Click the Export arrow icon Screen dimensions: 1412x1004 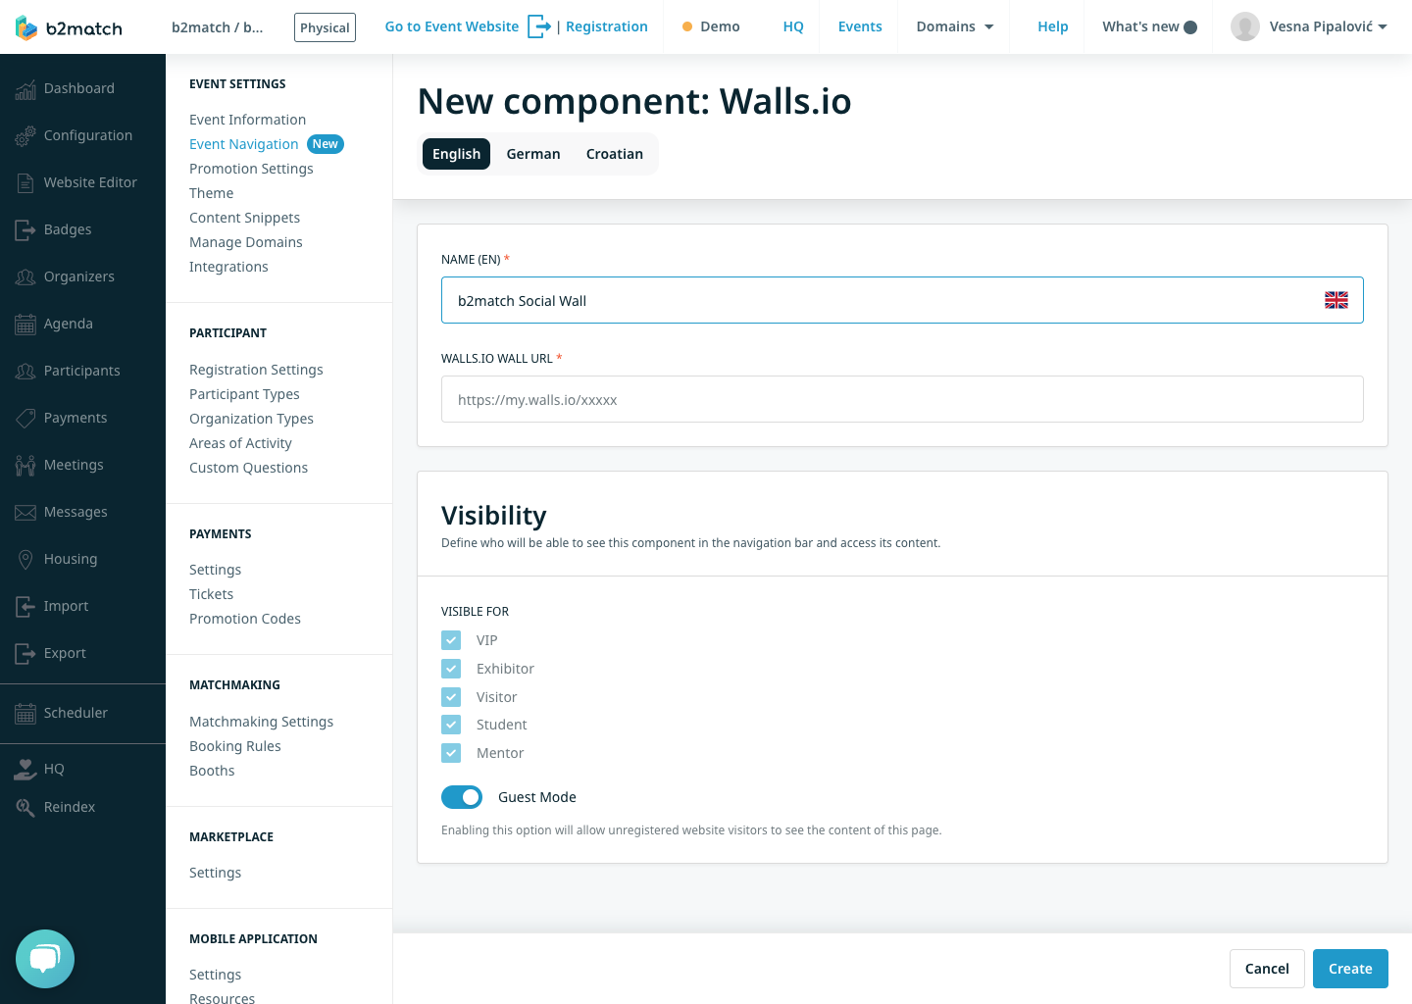25,654
